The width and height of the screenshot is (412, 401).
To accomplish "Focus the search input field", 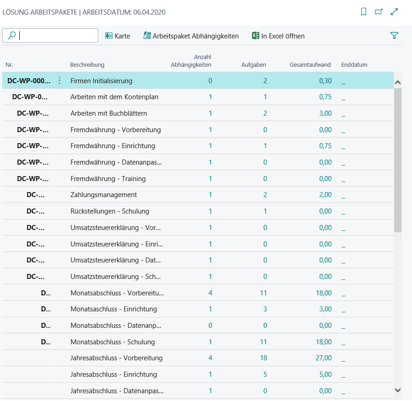I will point(57,36).
